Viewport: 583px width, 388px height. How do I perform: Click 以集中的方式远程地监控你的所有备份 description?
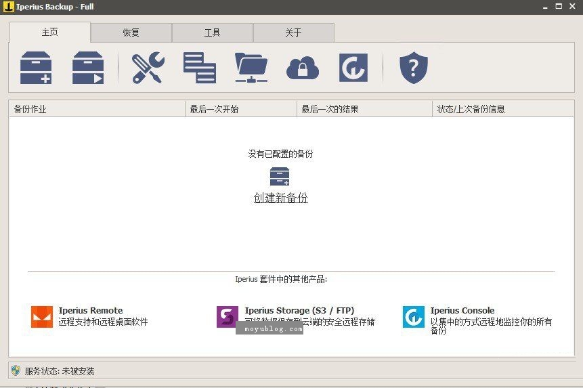[491, 326]
